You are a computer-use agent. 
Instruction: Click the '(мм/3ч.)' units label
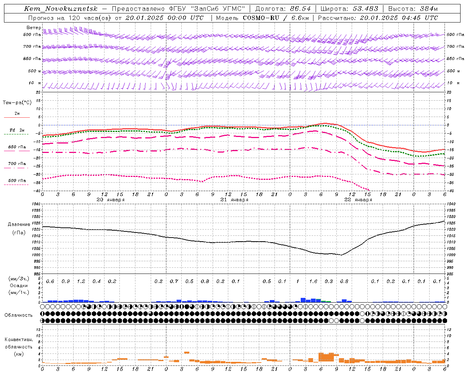(x=19, y=279)
